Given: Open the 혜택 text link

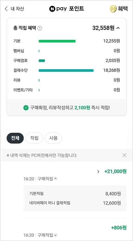Looking at the screenshot, I should [x=123, y=9].
